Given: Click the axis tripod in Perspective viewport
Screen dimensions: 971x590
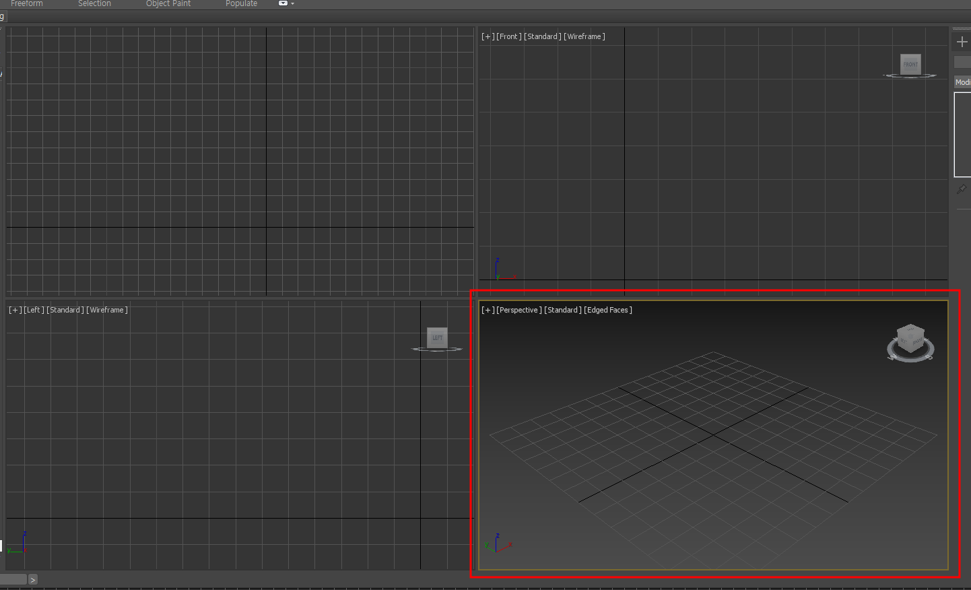Looking at the screenshot, I should (x=498, y=544).
